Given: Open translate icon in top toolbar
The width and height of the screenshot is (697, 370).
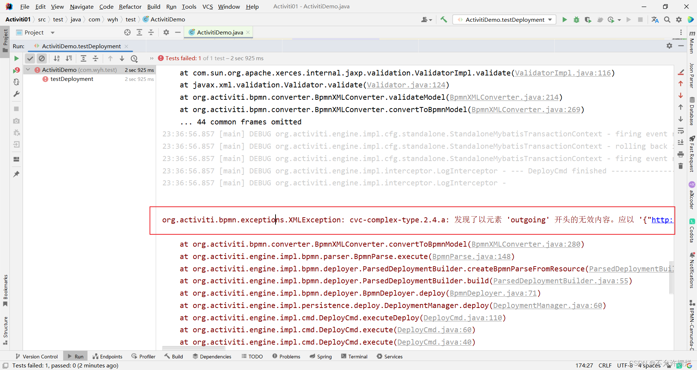Looking at the screenshot, I should pos(655,20).
